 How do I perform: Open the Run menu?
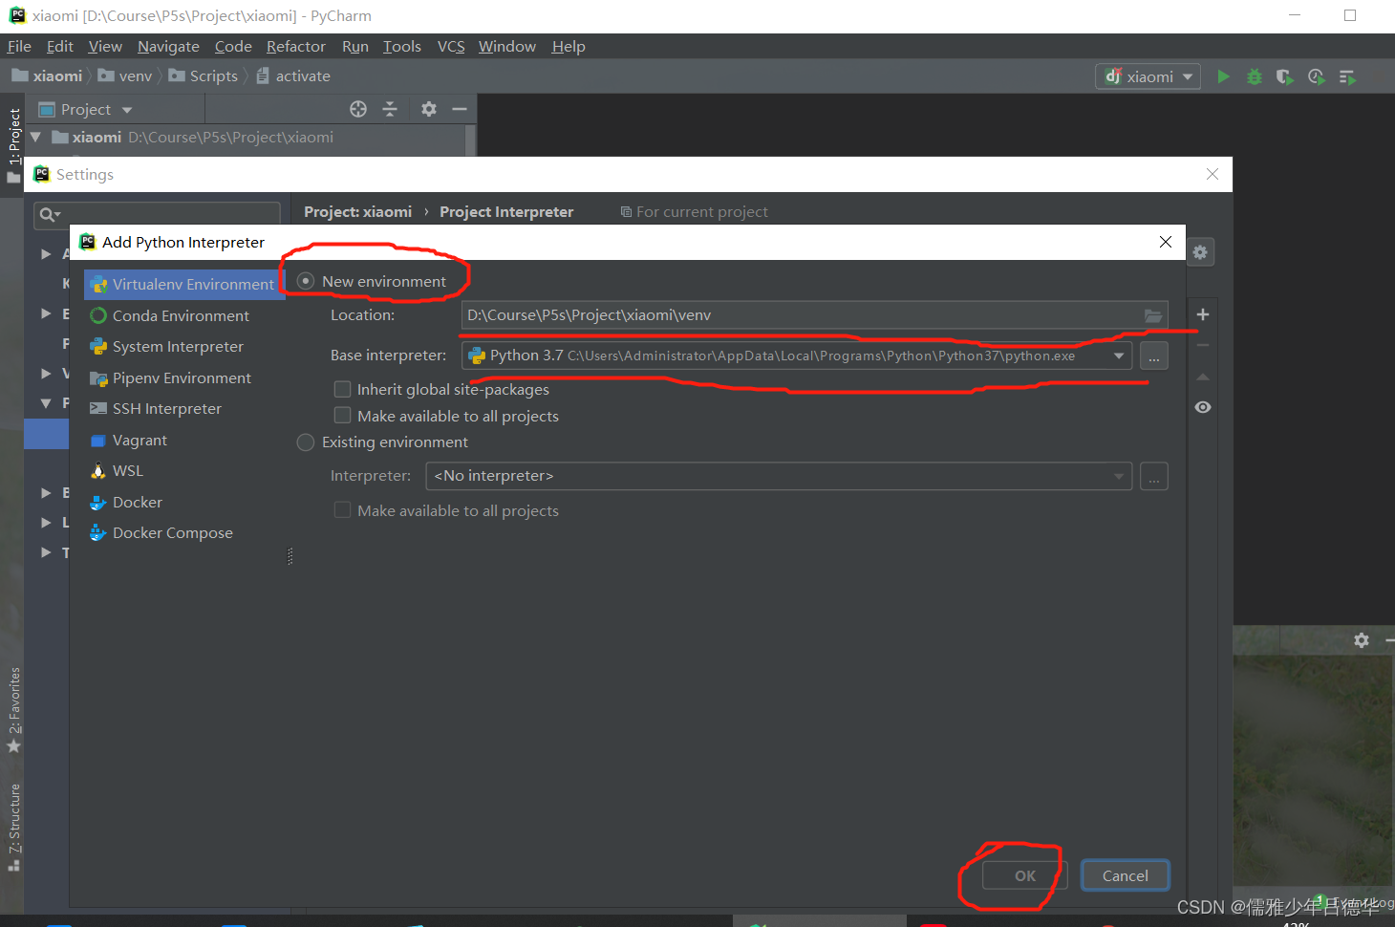pos(355,46)
